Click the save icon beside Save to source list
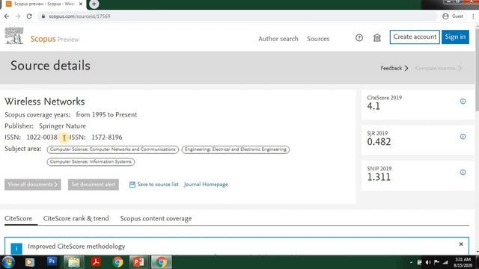Viewport: 479px width, 269px height. tap(132, 185)
